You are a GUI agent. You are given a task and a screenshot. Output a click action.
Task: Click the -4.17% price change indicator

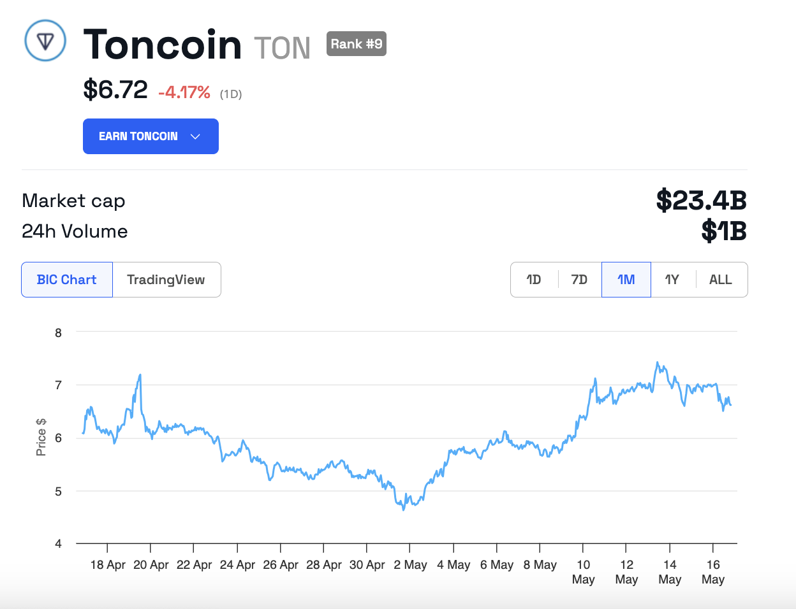coord(184,92)
